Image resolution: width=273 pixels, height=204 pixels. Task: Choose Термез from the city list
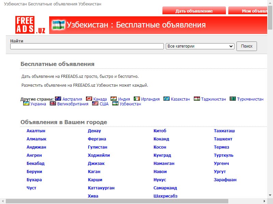pyautogui.click(x=221, y=147)
